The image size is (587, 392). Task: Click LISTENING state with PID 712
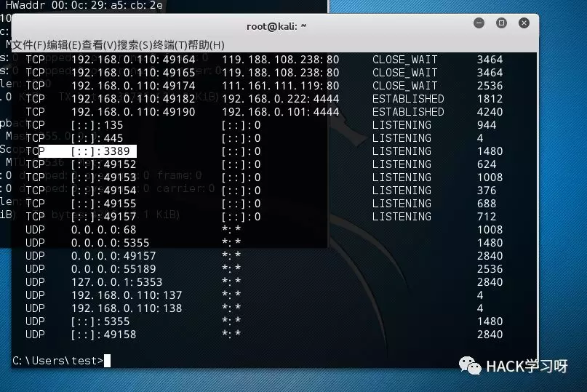402,217
